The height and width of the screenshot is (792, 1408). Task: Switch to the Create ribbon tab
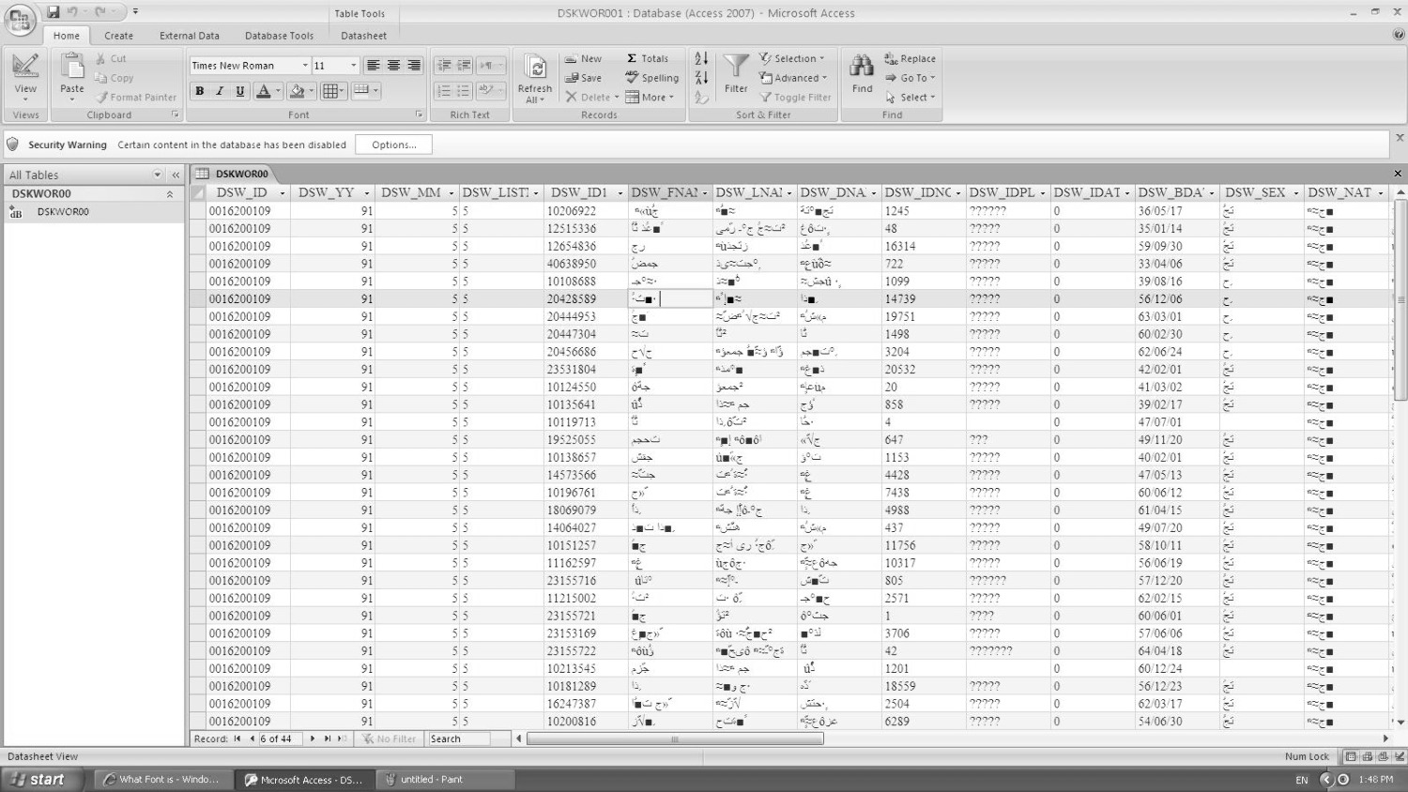point(118,36)
